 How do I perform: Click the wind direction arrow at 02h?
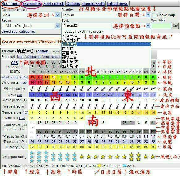click(x=32, y=89)
